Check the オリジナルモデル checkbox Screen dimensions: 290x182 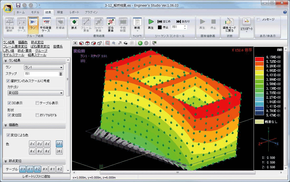[37, 115]
